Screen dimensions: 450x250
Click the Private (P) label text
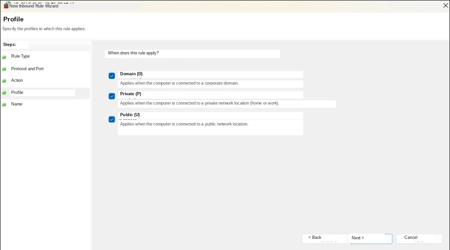130,94
